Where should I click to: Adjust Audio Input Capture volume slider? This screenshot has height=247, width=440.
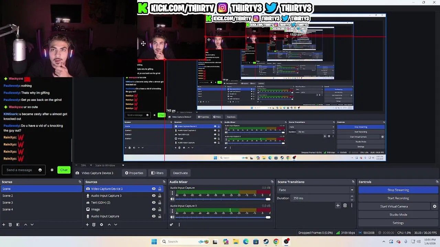tap(222, 199)
